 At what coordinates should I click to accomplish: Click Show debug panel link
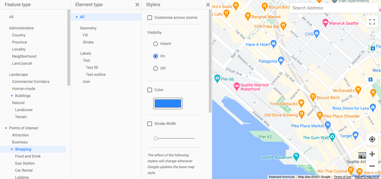click(x=366, y=176)
